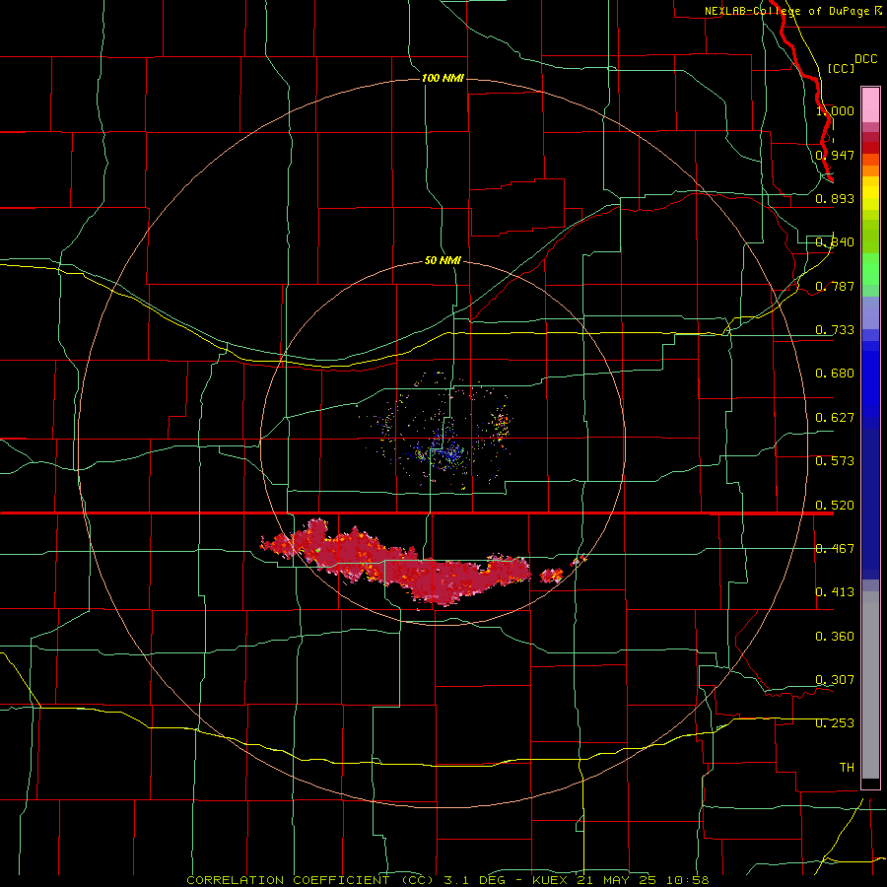This screenshot has height=887, width=887.
Task: Click the 0.253 scale value
Action: pyautogui.click(x=835, y=723)
